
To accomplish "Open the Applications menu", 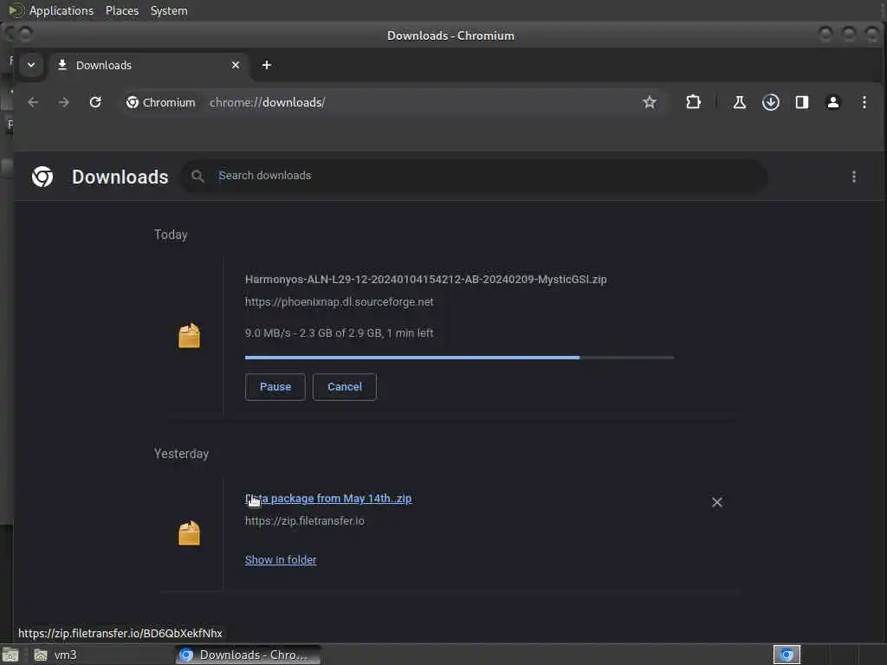I will click(62, 10).
